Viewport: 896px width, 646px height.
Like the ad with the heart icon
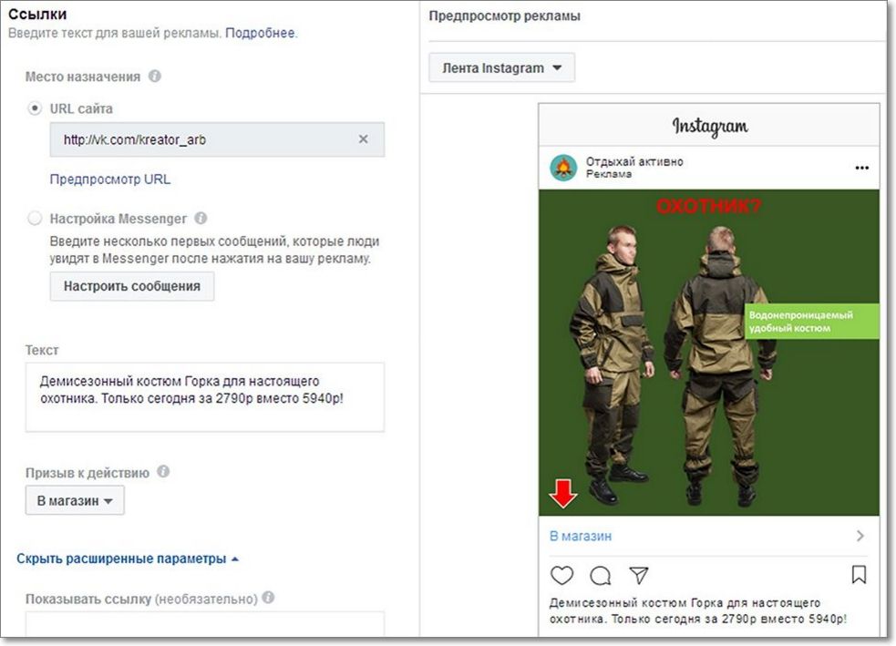tap(561, 575)
